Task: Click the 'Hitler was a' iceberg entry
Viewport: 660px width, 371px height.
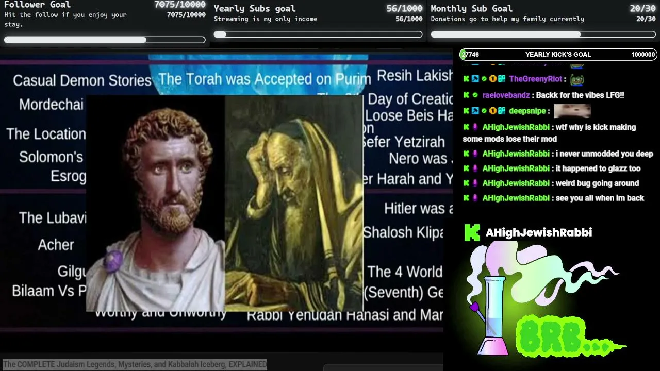Action: coord(419,209)
